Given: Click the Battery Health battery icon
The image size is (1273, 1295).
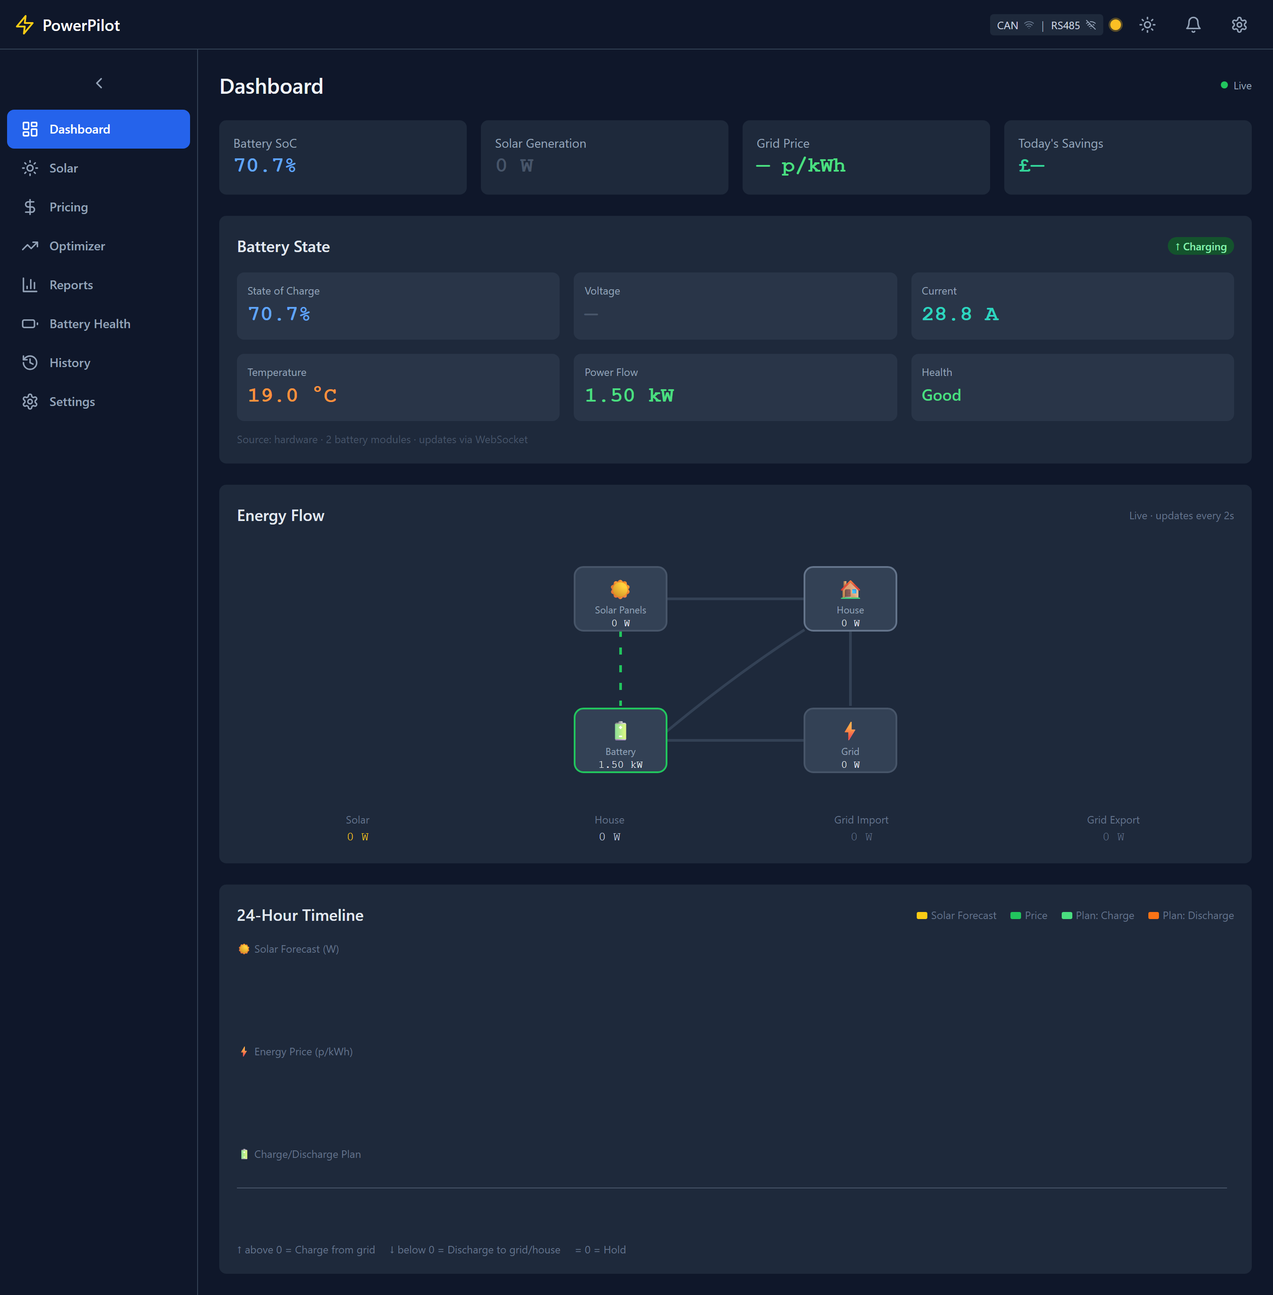Looking at the screenshot, I should point(30,324).
